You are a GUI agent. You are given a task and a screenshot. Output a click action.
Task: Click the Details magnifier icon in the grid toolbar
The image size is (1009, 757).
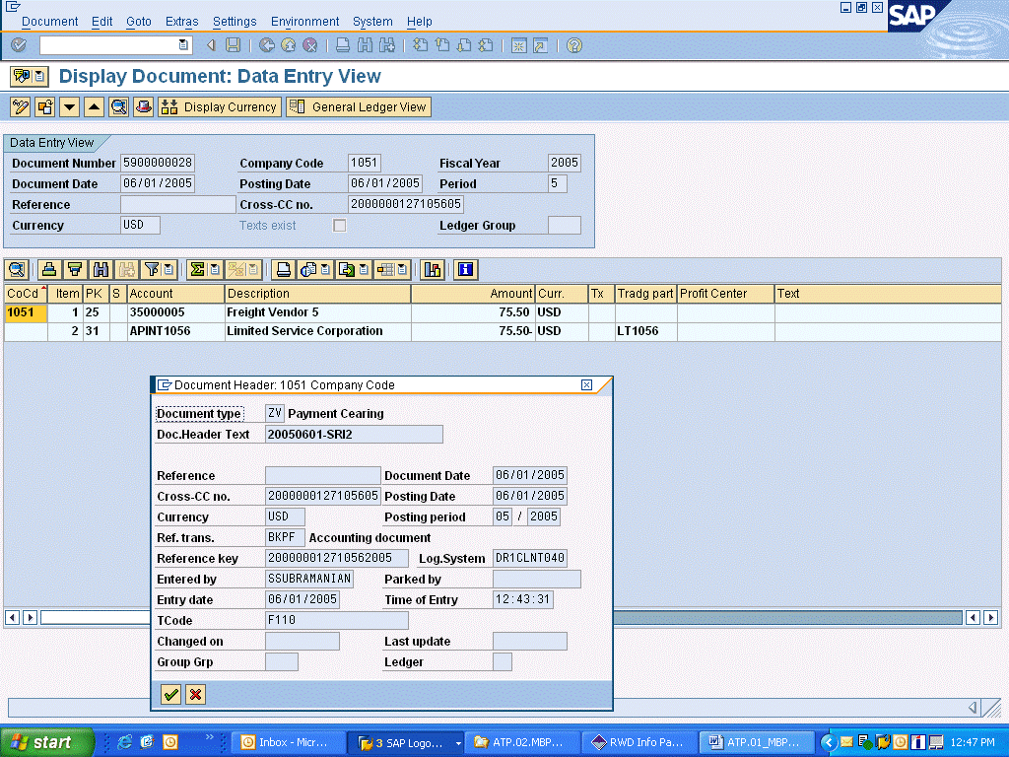(17, 270)
